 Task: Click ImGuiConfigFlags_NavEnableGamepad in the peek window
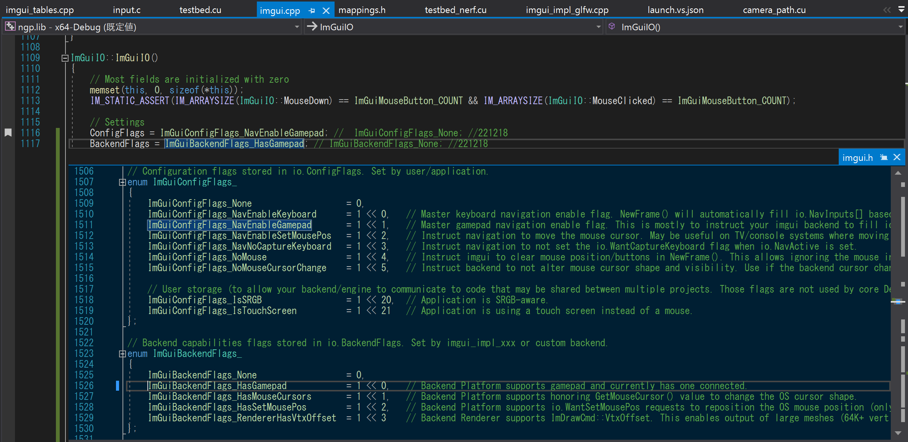(x=230, y=225)
